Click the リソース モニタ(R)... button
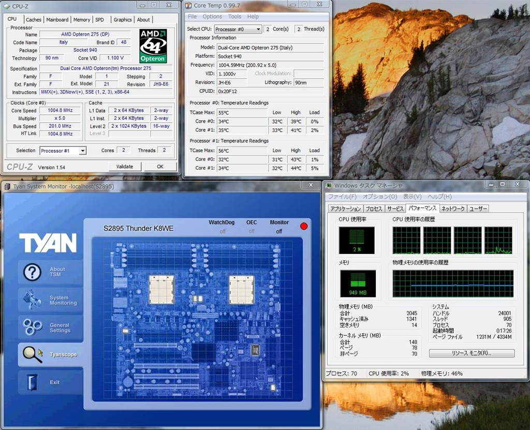This screenshot has height=430, width=530. pos(472,353)
